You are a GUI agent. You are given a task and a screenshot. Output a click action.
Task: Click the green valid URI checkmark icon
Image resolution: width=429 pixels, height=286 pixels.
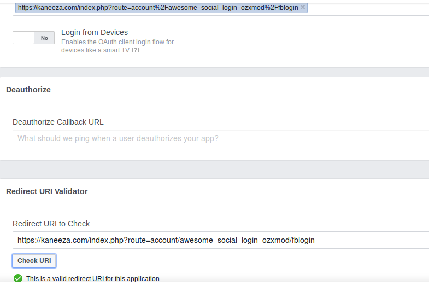pos(18,278)
